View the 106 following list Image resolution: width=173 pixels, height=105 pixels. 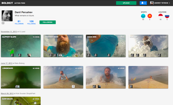(31, 22)
